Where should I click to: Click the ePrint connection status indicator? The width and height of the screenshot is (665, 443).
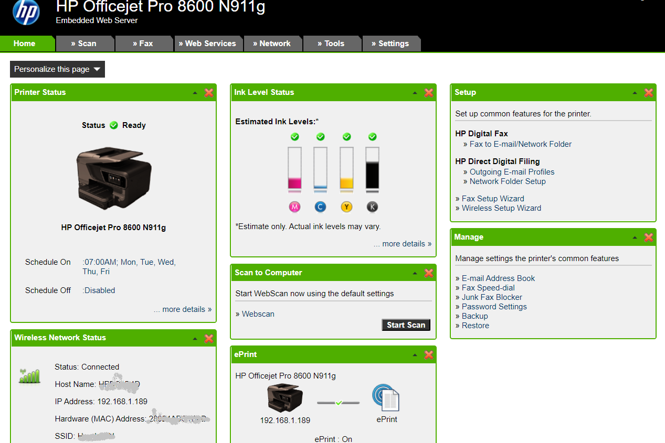click(x=339, y=403)
